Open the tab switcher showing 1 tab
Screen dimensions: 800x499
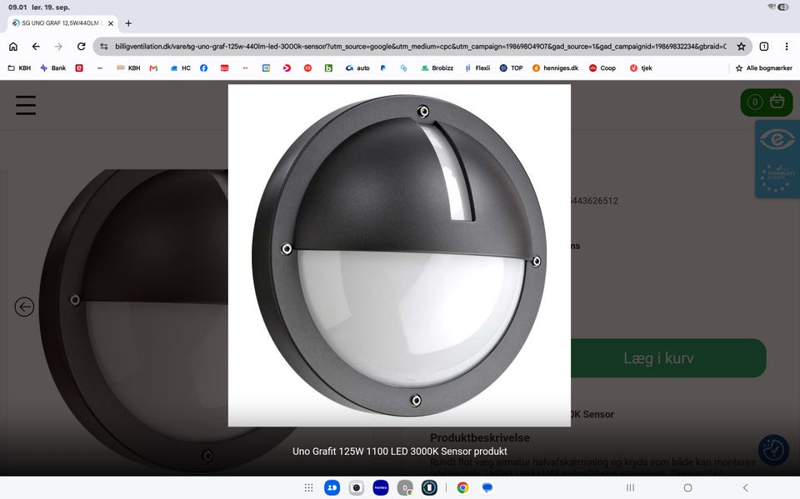point(764,47)
